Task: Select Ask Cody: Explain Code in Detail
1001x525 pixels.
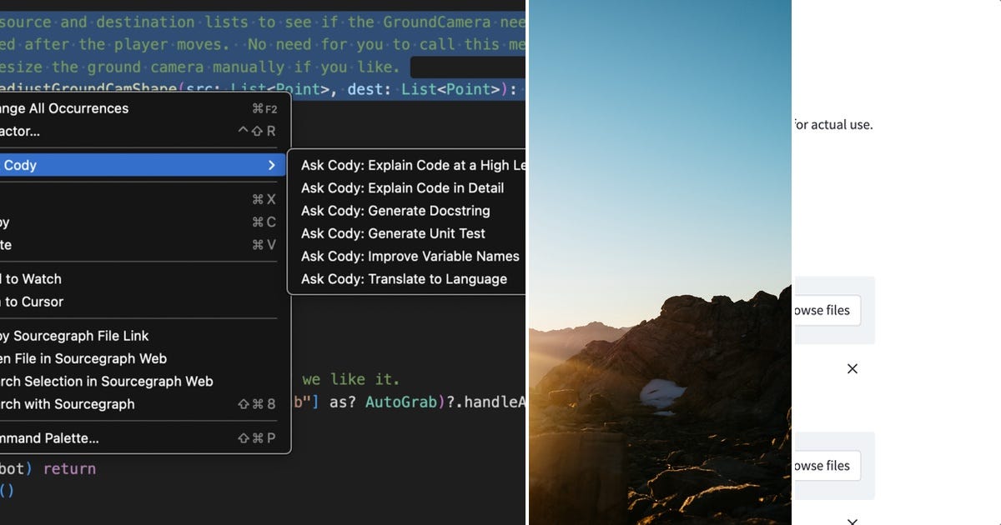Action: [x=402, y=187]
